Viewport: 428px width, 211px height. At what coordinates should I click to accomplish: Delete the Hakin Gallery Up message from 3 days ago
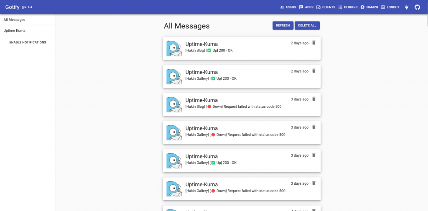(x=314, y=155)
